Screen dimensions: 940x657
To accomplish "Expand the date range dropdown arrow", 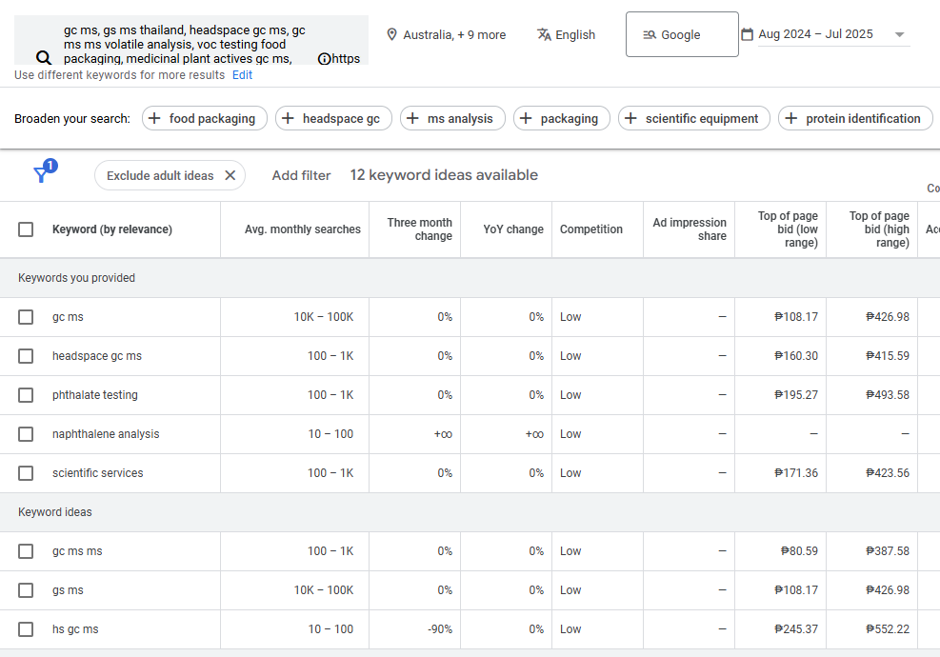I will (x=899, y=35).
